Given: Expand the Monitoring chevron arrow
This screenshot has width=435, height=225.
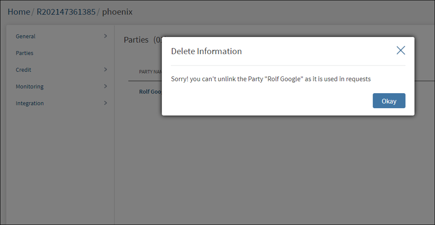Looking at the screenshot, I should 105,86.
